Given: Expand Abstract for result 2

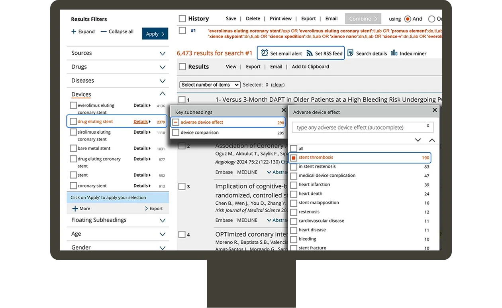Looking at the screenshot, I should [277, 172].
